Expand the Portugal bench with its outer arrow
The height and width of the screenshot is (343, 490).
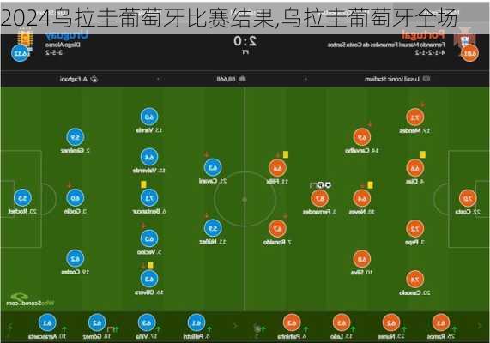point(480,326)
